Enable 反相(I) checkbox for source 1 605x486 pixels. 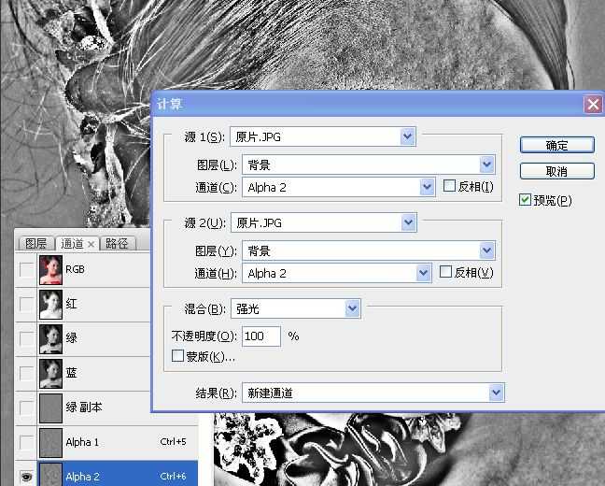click(449, 186)
